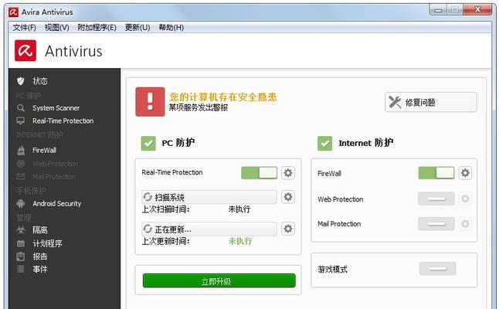This screenshot has height=309, width=499.
Task: Toggle Real-Time Protection switch
Action: point(260,173)
